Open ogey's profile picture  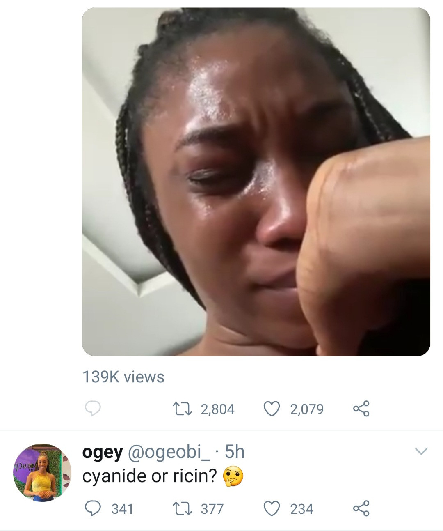tap(42, 473)
